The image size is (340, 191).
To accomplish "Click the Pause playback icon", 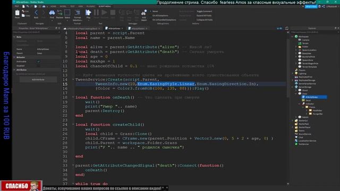I will (96, 13).
